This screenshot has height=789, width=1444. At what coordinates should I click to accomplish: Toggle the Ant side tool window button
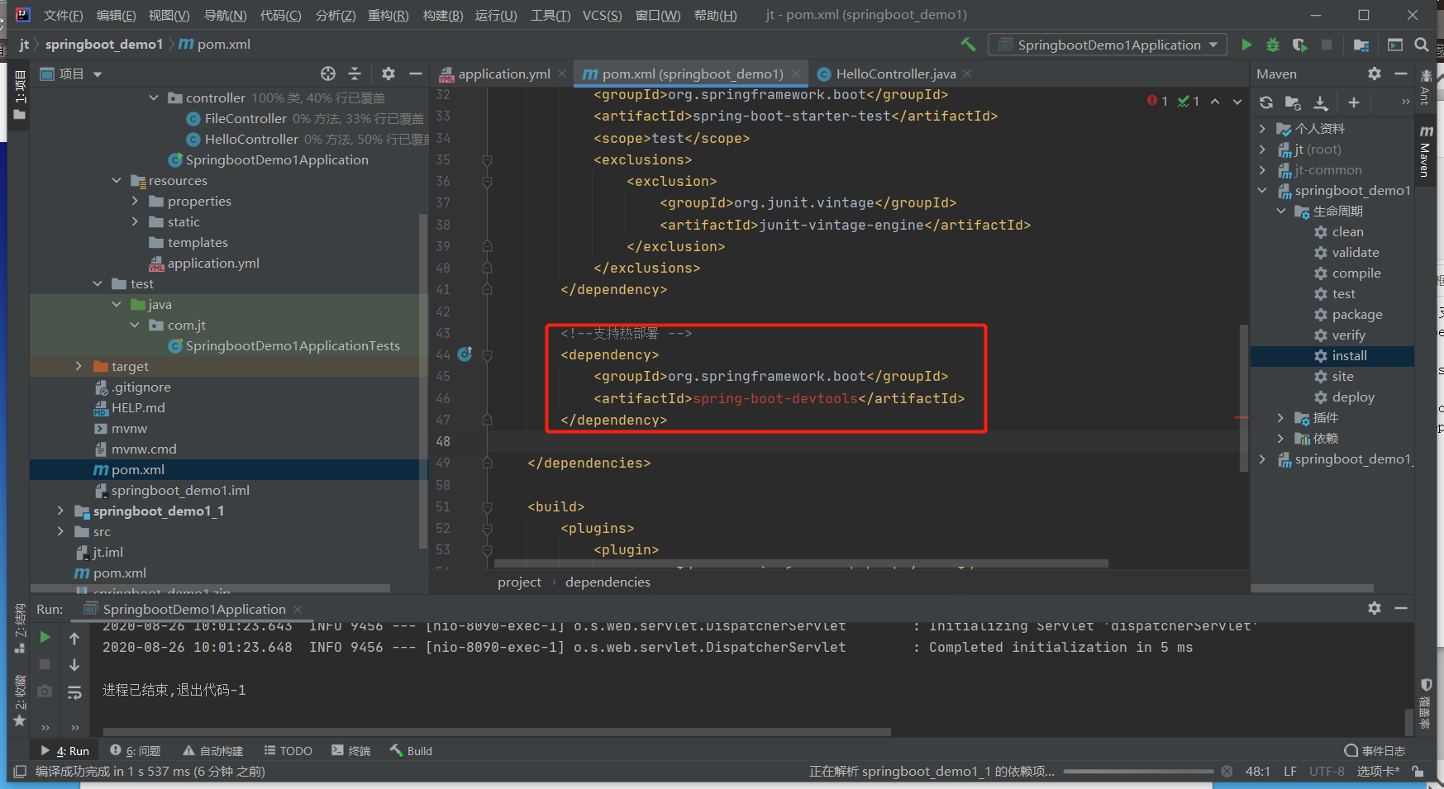(1426, 88)
